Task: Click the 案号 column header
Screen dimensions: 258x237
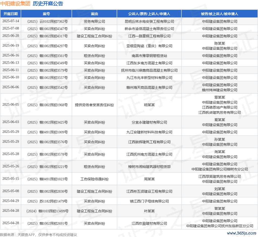Action: click(46, 14)
